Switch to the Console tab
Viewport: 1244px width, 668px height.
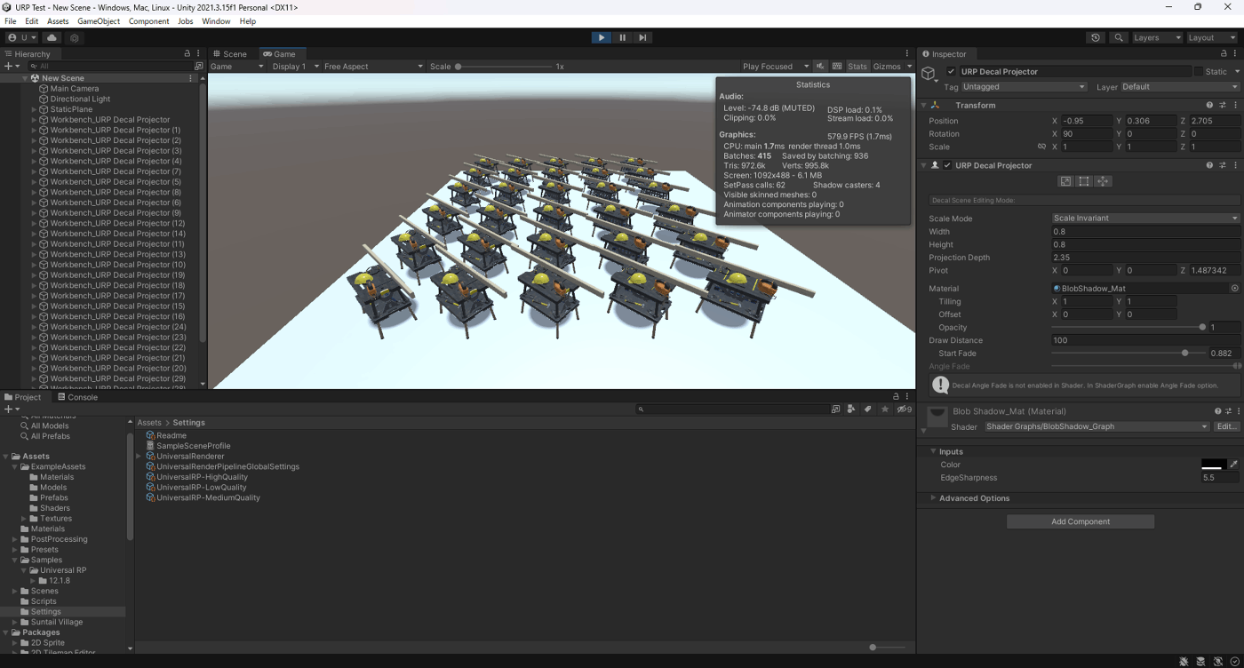77,397
